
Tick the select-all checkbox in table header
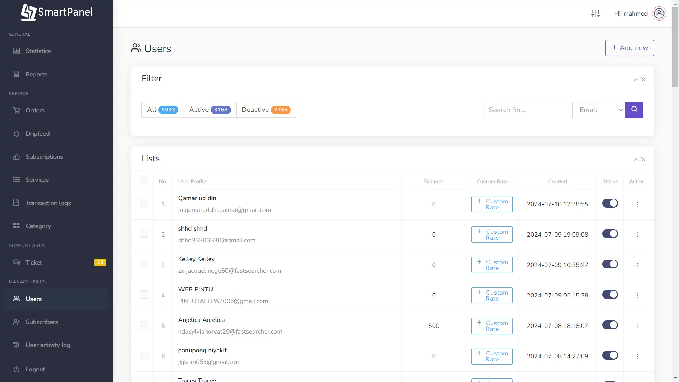point(144,179)
